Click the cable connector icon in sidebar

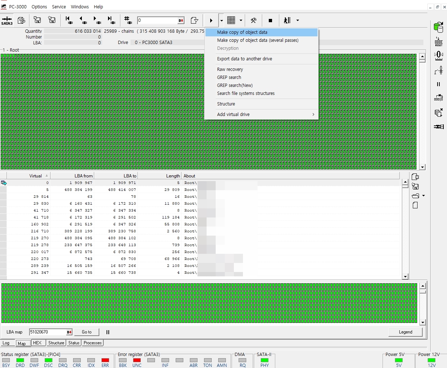coord(439,127)
